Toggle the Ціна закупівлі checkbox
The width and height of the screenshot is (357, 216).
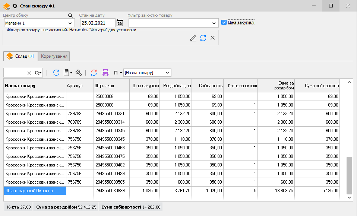224,22
